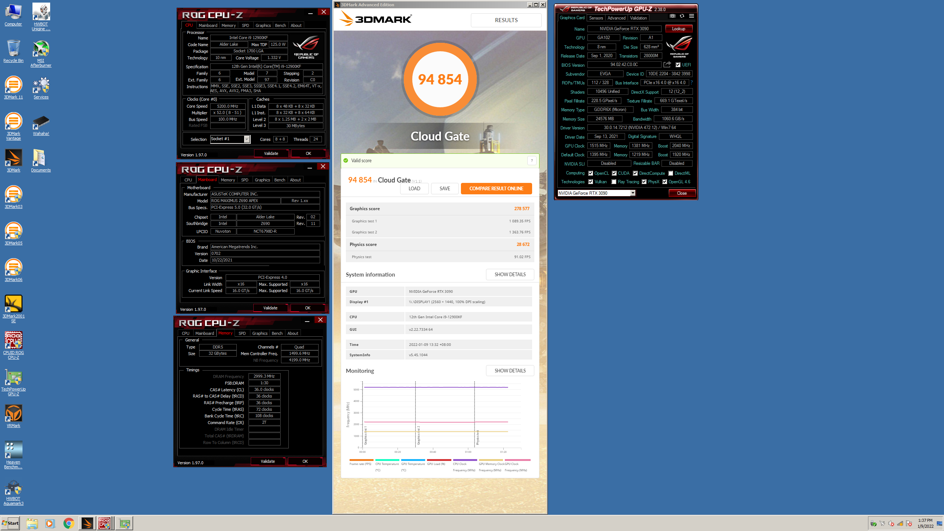Screen dimensions: 944x531
Task: Launch 3DMark desktop shortcut
Action: coord(13,160)
